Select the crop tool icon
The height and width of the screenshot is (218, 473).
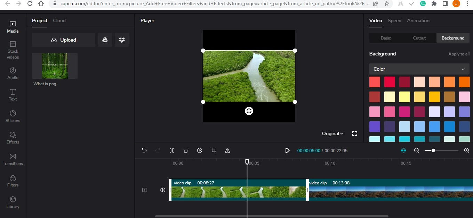[214, 150]
